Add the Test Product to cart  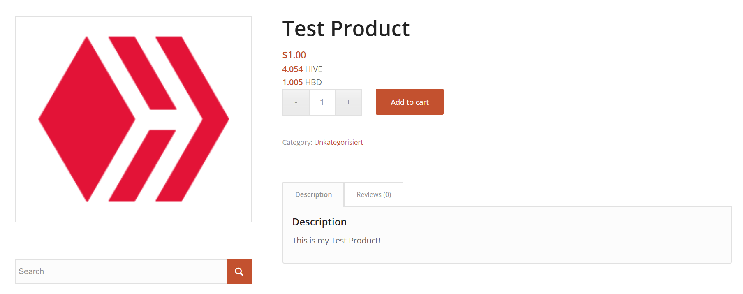pyautogui.click(x=410, y=102)
